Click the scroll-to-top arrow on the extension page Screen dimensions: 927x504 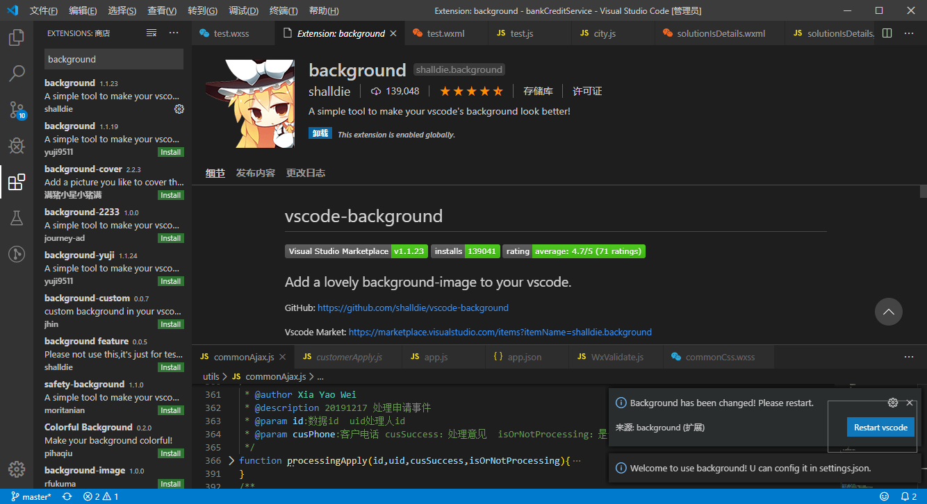[889, 312]
